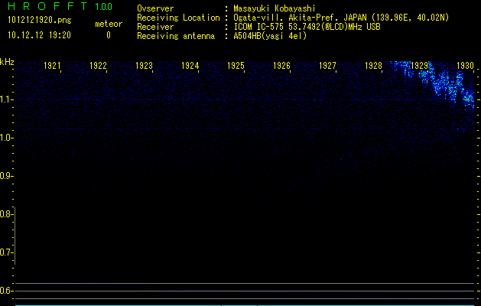Click the 1921 time marker
This screenshot has width=481, height=306.
(52, 65)
